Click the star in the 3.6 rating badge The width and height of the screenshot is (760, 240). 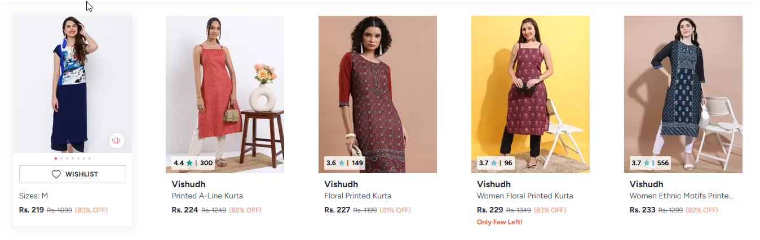pyautogui.click(x=342, y=163)
